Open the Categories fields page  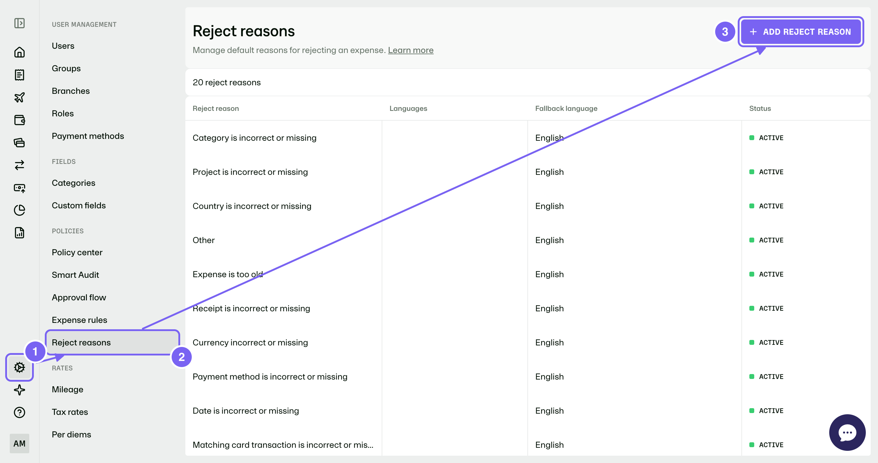73,183
